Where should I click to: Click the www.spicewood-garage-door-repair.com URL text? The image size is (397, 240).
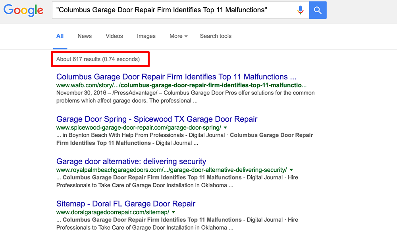point(139,127)
